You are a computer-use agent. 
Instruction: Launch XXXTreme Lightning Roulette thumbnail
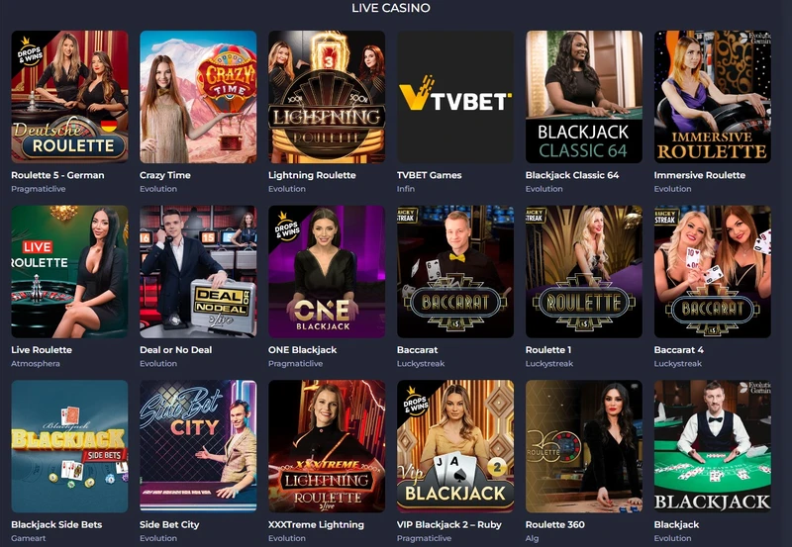[327, 446]
